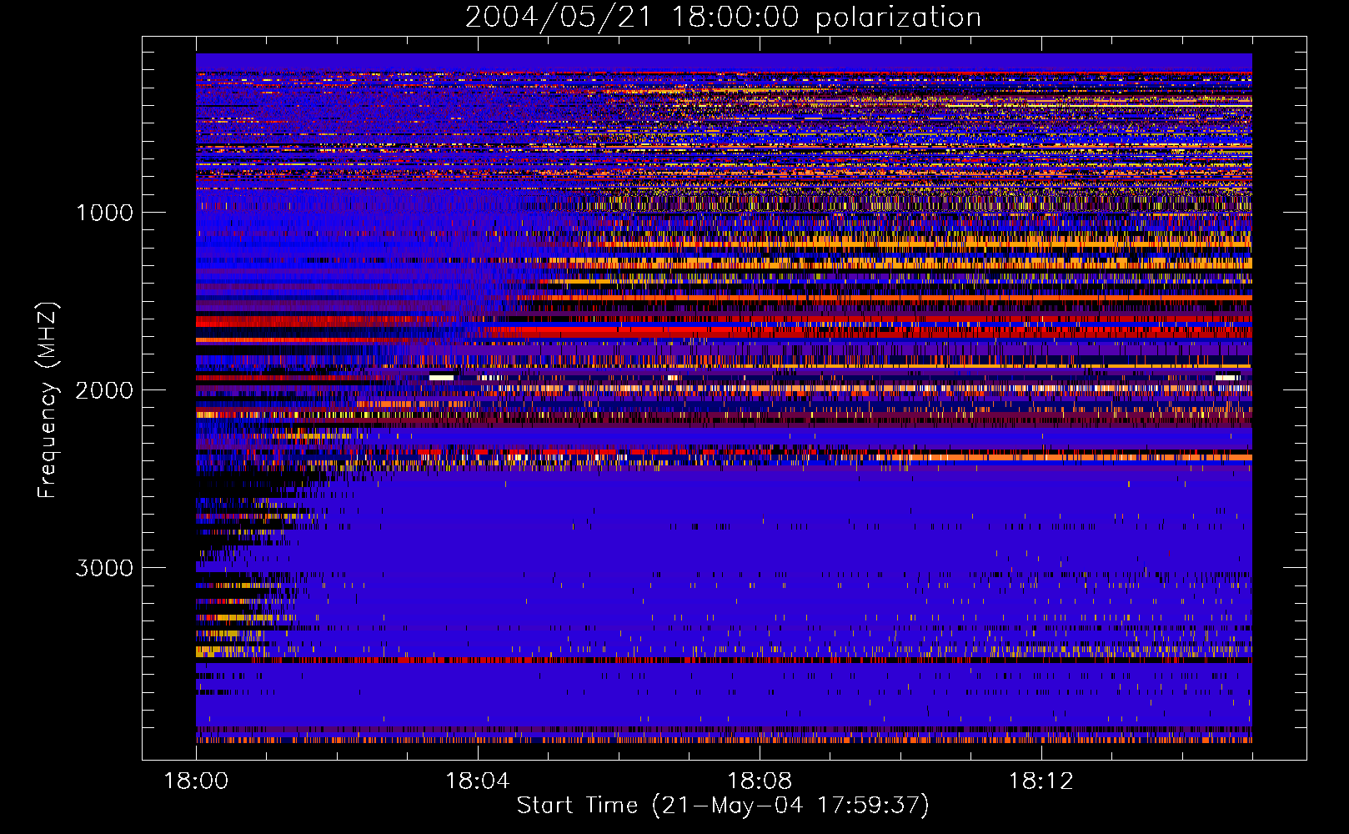The width and height of the screenshot is (1349, 834).
Task: Click the 18:00 time tick label
Action: (196, 781)
